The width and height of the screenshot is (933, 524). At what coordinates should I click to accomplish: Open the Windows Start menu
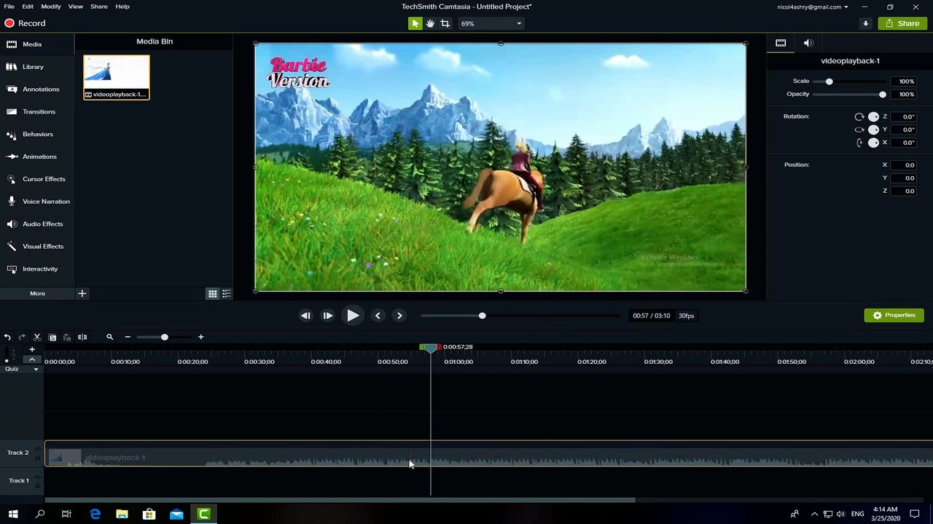point(13,515)
